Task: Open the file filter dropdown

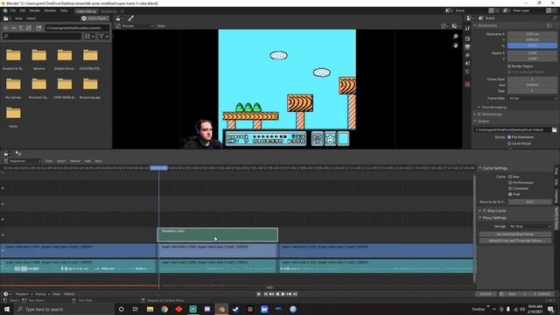Action: 103,36
